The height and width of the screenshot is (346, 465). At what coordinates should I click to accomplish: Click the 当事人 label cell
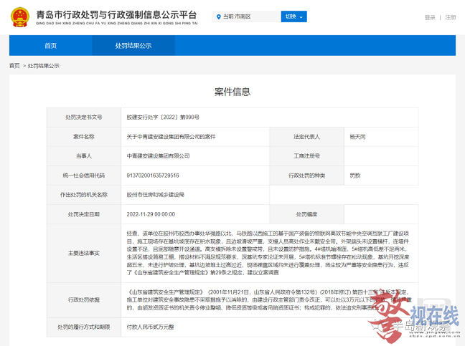tap(84, 156)
